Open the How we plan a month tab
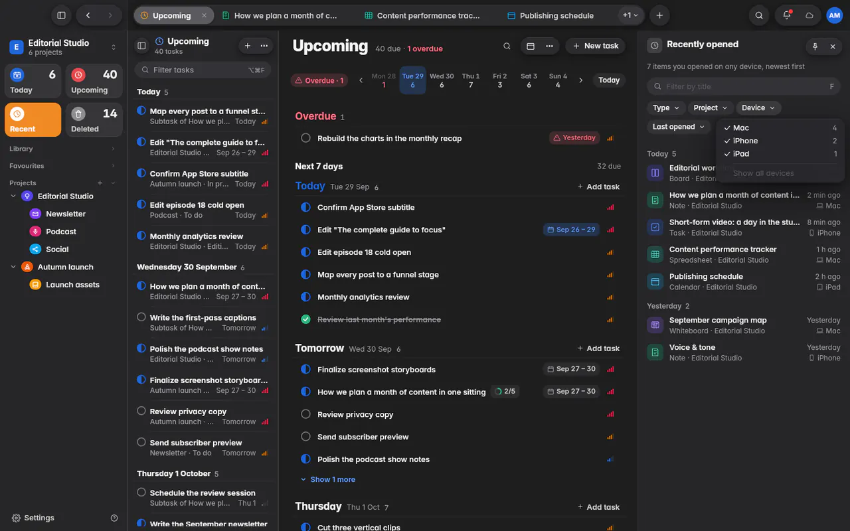This screenshot has height=531, width=850. tap(286, 15)
